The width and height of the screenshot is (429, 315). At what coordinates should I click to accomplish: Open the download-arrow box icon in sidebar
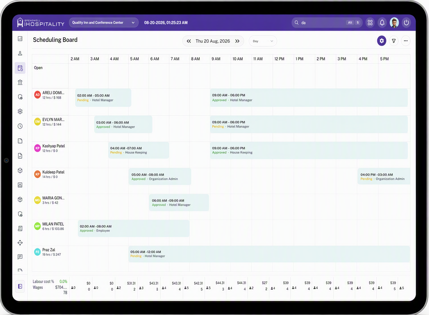tap(20, 185)
